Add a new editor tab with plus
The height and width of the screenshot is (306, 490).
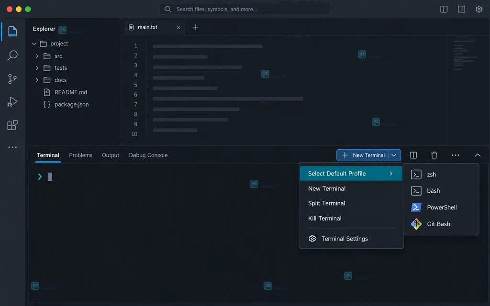(x=195, y=27)
